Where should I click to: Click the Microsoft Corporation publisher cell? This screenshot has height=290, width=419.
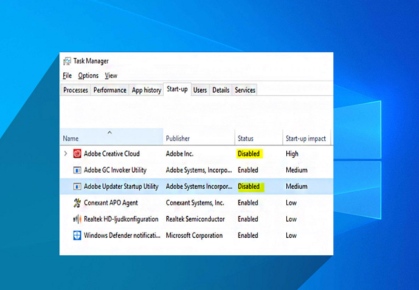coord(194,235)
